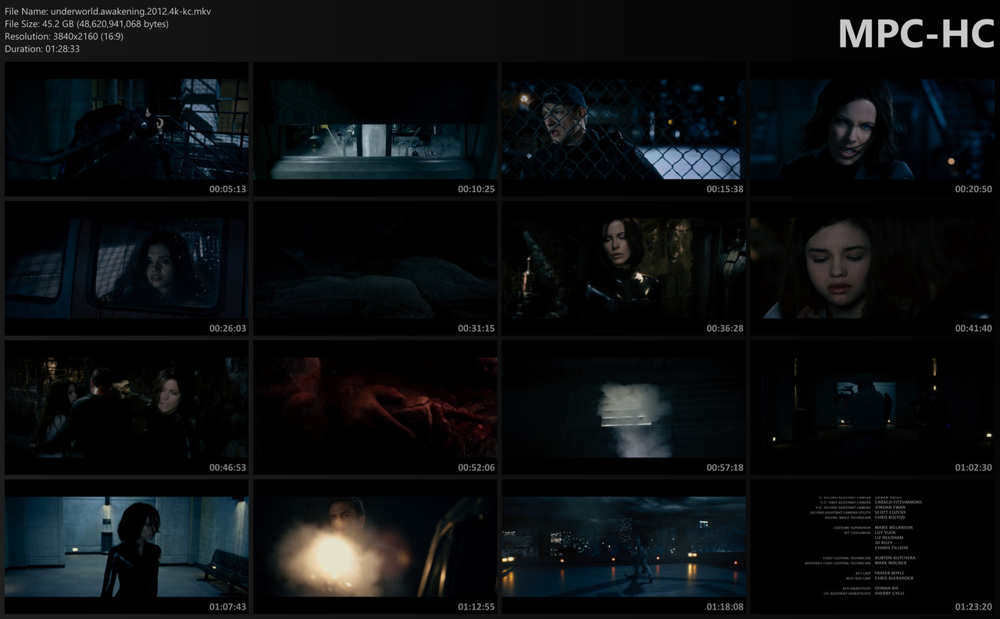Image resolution: width=1000 pixels, height=619 pixels.
Task: Open the thumbnail timestamped 00:10:25
Action: tap(374, 129)
